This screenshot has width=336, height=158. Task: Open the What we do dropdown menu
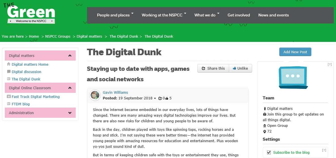[x=207, y=15]
